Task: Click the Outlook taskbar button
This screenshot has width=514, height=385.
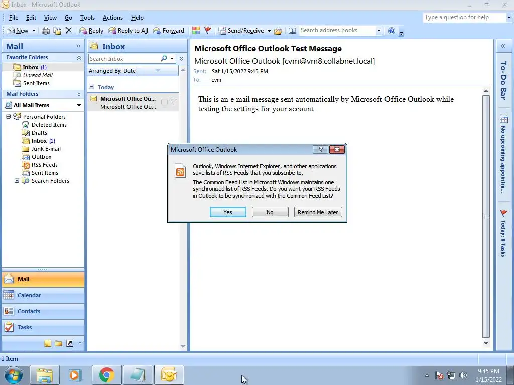Action: click(169, 375)
